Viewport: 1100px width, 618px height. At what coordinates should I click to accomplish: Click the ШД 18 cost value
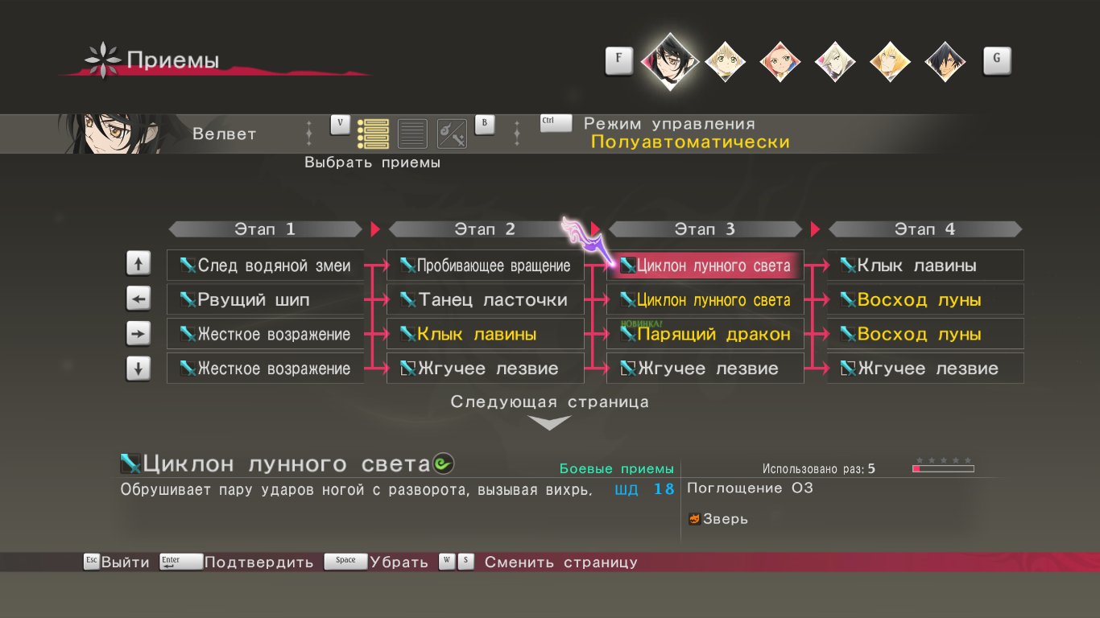644,489
